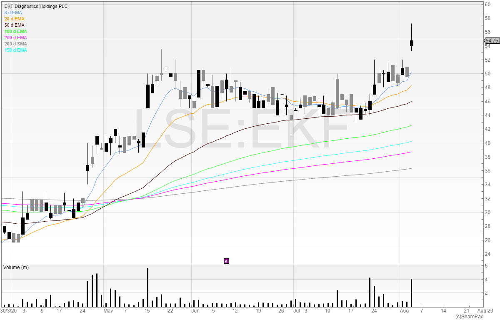The width and height of the screenshot is (500, 320).
Task: Click the EKF Diagnostics Holdings PLC title
Action: (x=36, y=6)
